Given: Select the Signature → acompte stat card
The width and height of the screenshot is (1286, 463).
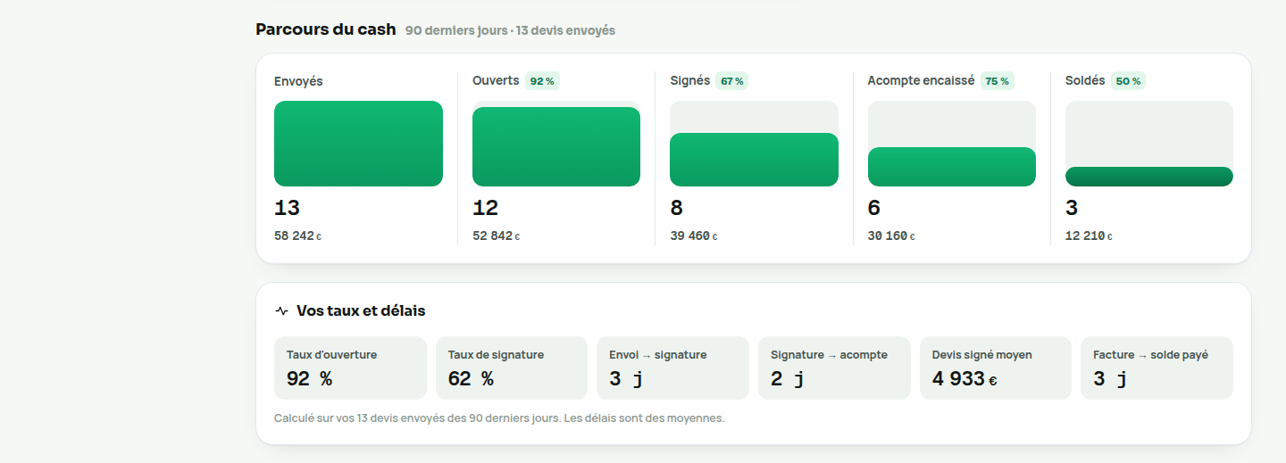Looking at the screenshot, I should tap(834, 368).
